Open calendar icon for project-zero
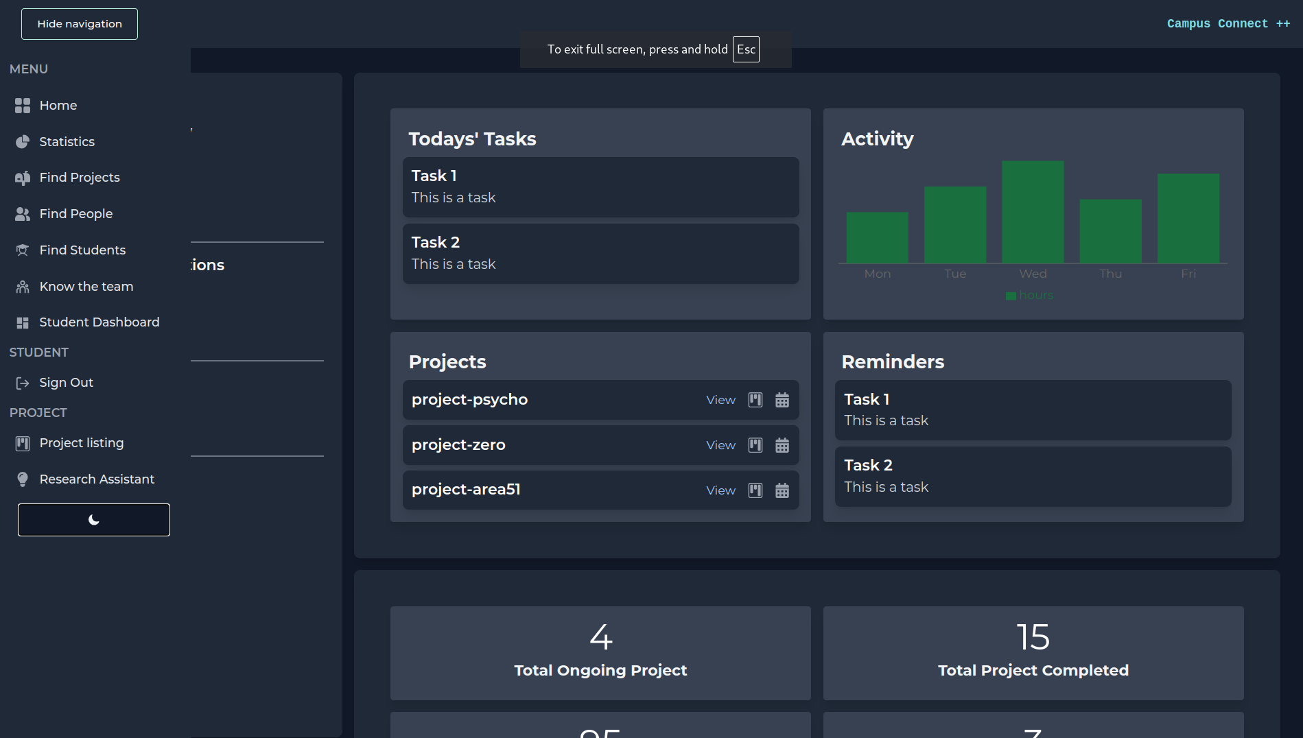This screenshot has height=738, width=1303. (x=782, y=445)
